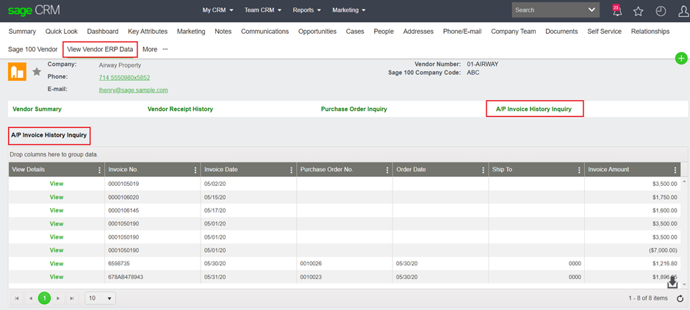690x310 pixels.
Task: Click the phone number 714 5550980x5852
Action: pos(124,77)
